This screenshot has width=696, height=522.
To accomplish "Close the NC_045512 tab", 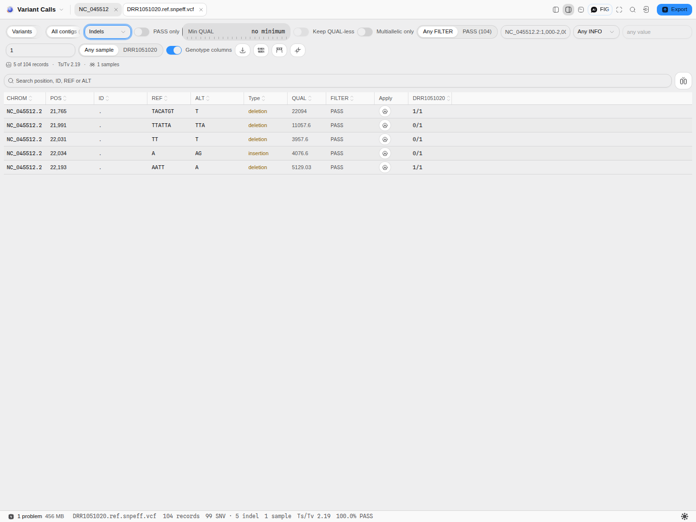I will coord(116,10).
